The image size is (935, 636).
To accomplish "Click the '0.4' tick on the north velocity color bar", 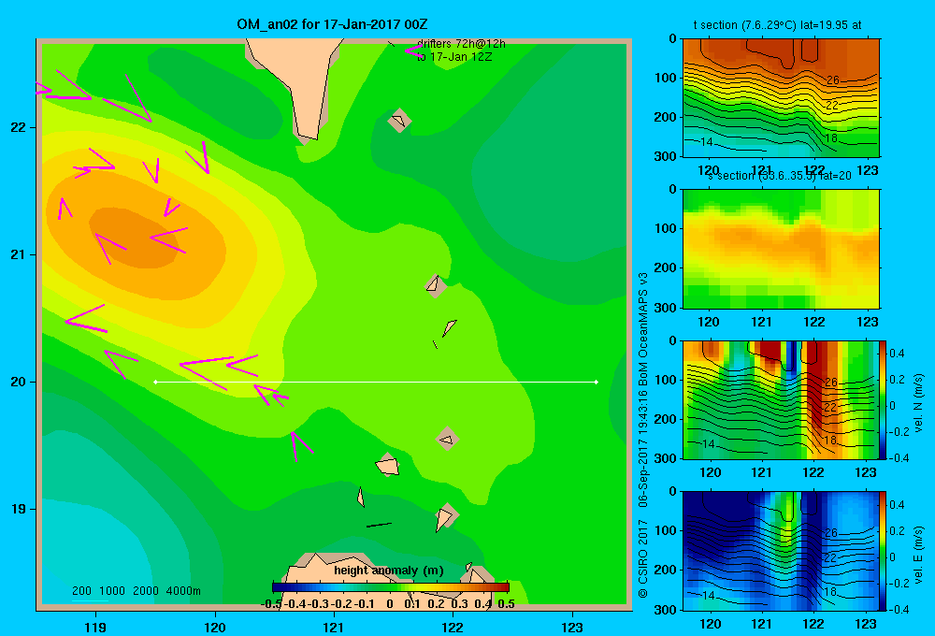I will click(x=897, y=354).
